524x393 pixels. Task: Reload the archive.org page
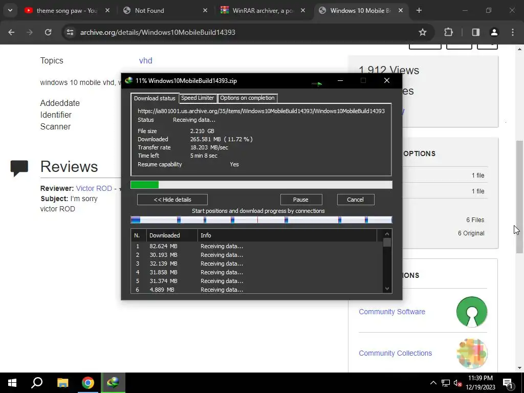pyautogui.click(x=48, y=32)
